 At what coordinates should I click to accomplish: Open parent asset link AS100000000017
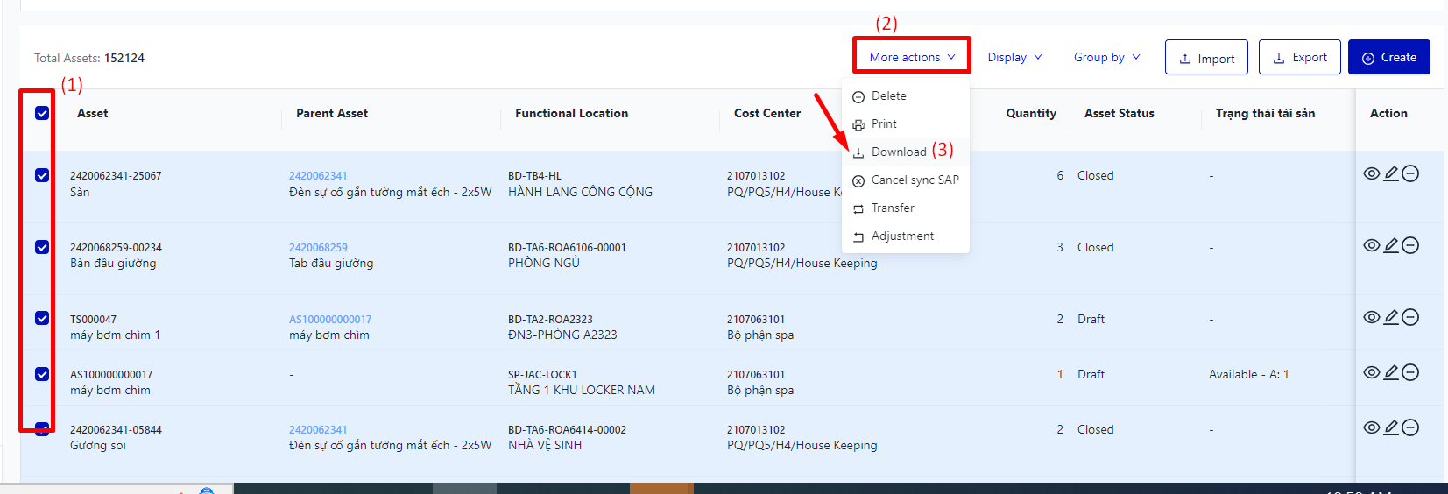[330, 320]
